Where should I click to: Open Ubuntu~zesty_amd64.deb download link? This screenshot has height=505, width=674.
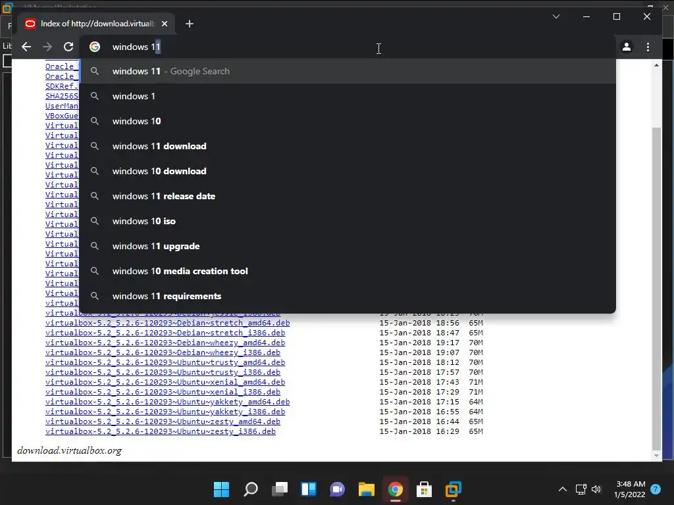[163, 421]
